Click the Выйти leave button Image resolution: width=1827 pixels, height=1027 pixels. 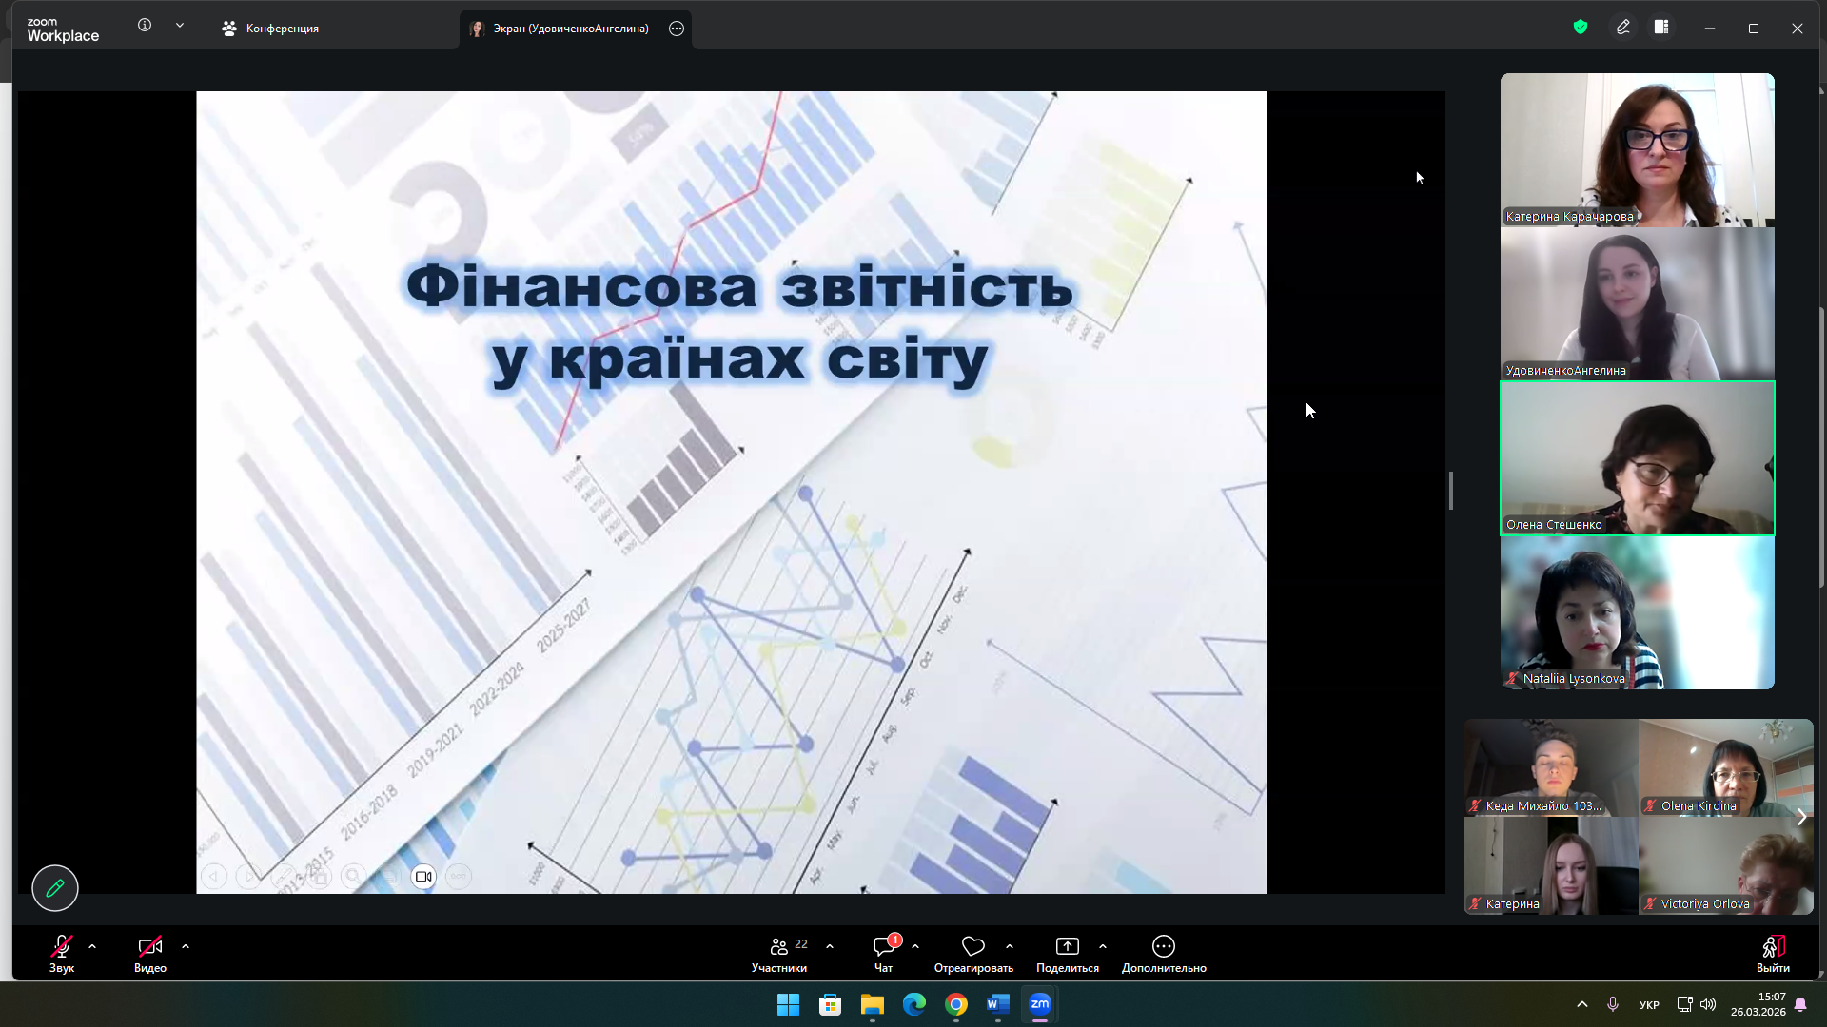[1772, 953]
